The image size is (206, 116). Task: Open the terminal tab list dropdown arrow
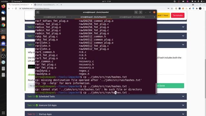(x=154, y=17)
